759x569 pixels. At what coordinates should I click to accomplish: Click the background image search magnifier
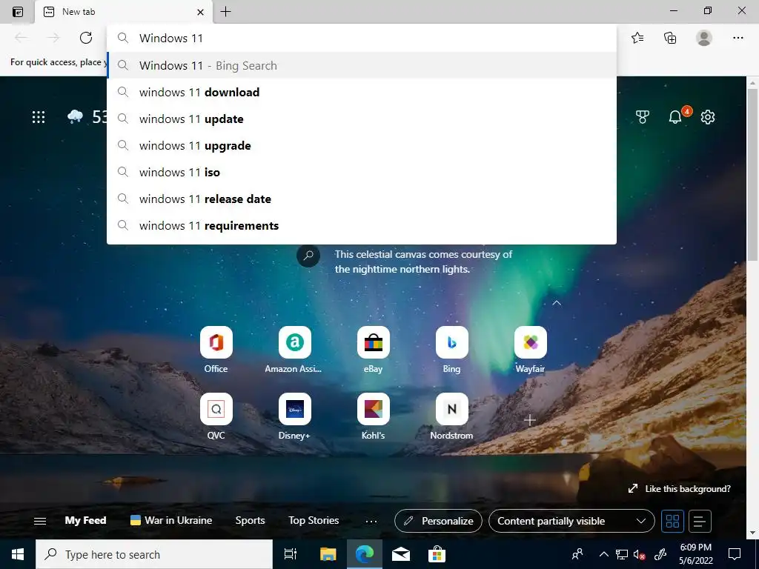pos(308,256)
